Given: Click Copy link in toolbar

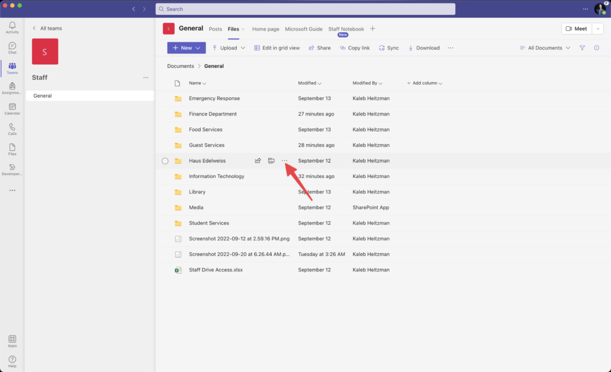Looking at the screenshot, I should 354,48.
